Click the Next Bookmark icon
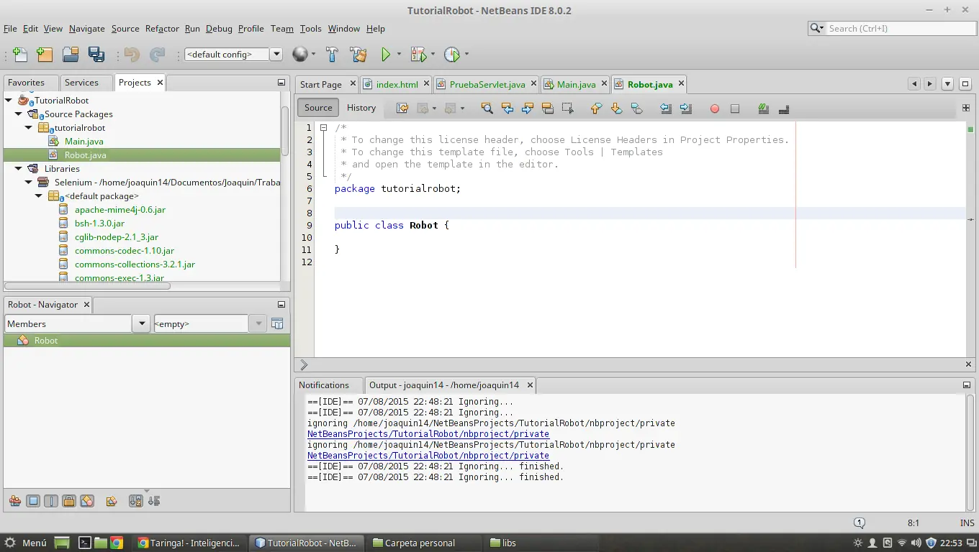This screenshot has height=552, width=979. click(x=616, y=109)
